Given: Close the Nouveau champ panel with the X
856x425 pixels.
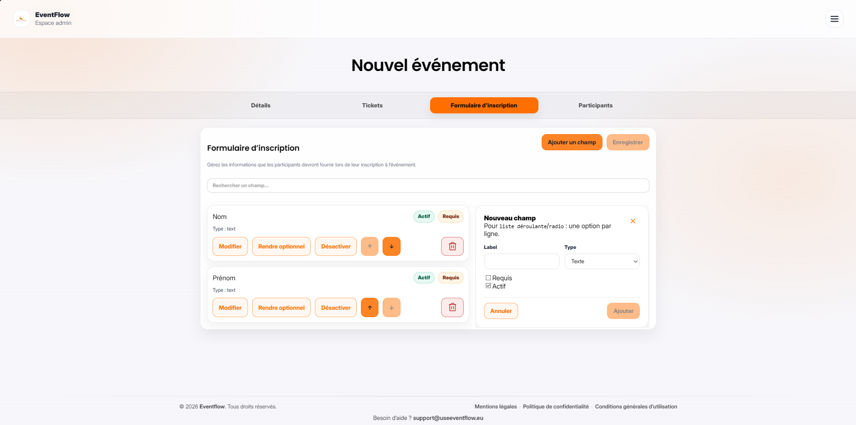Looking at the screenshot, I should tap(633, 221).
